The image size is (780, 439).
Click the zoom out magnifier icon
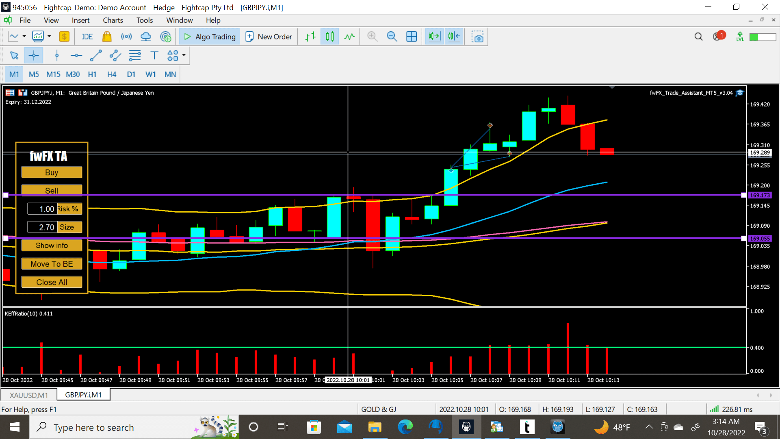(x=392, y=37)
